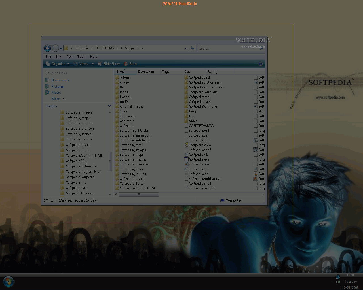Select the Softpedia.db file icon

pos(186,155)
